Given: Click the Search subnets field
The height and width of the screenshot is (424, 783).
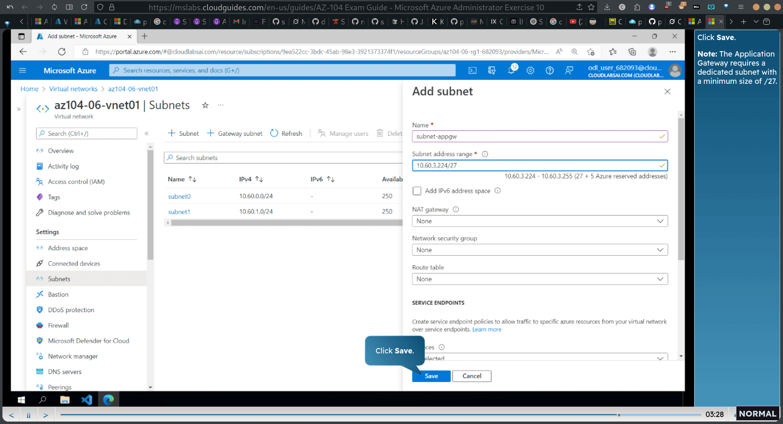Looking at the screenshot, I should pyautogui.click(x=283, y=158).
